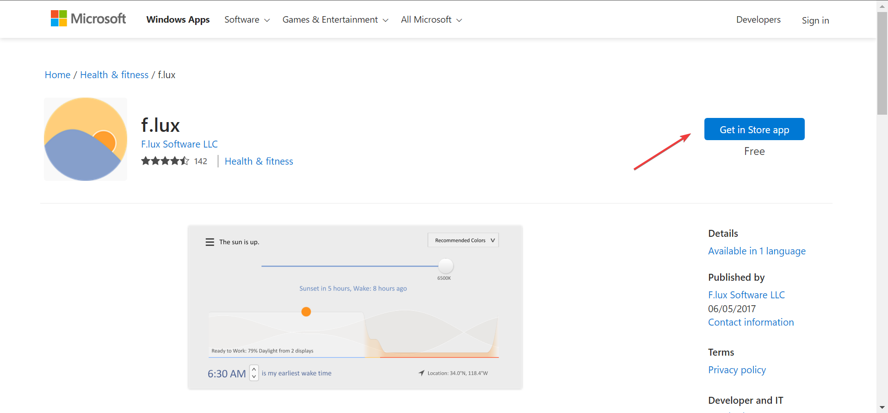Screen dimensions: 888x413
Task: Click the 142 ratings count
Action: 201,161
